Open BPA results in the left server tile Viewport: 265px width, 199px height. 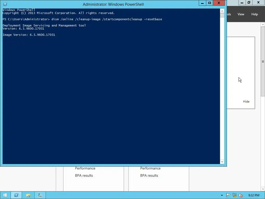coord(84,176)
